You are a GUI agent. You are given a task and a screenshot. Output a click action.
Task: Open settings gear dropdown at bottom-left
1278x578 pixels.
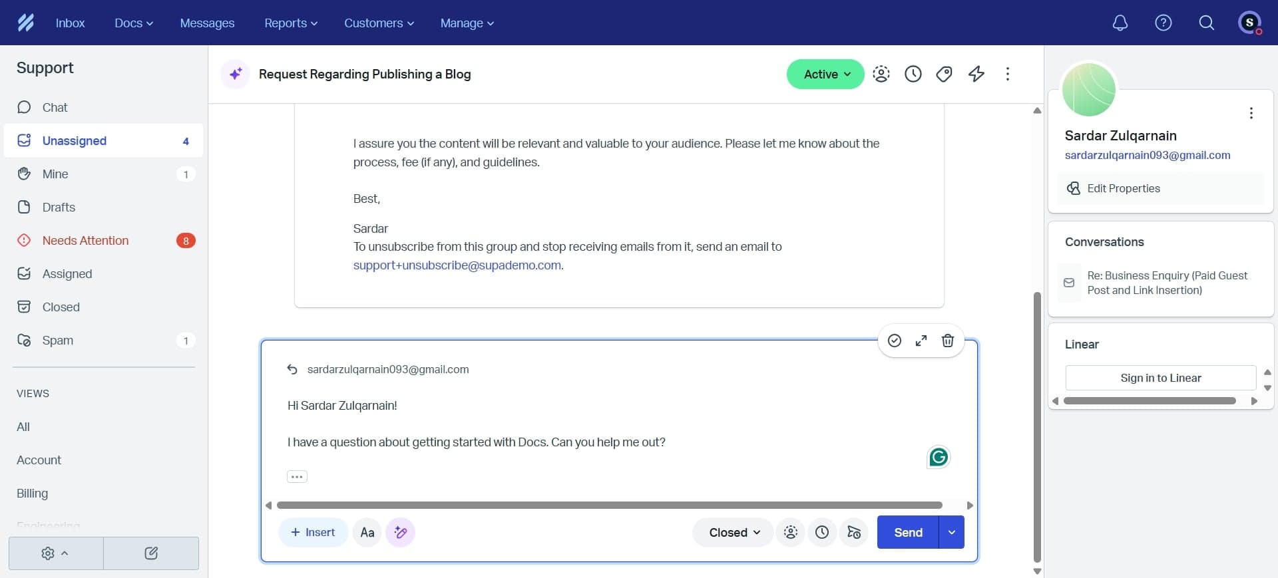tap(56, 553)
